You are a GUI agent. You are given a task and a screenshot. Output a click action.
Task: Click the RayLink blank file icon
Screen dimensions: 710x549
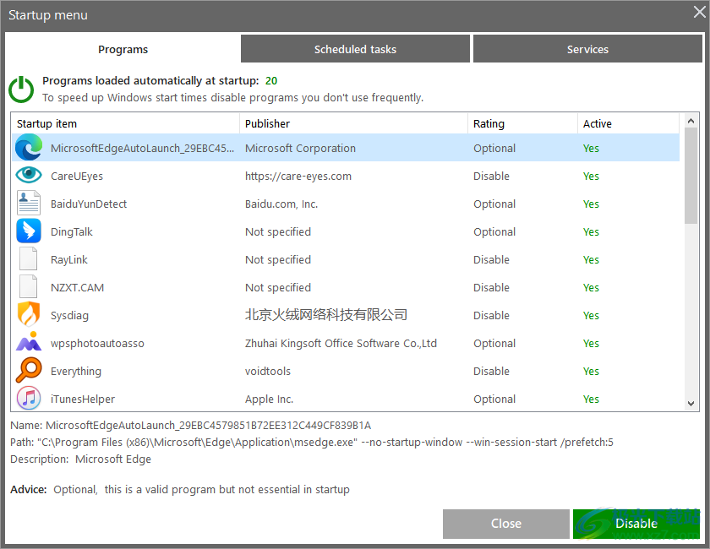click(28, 259)
